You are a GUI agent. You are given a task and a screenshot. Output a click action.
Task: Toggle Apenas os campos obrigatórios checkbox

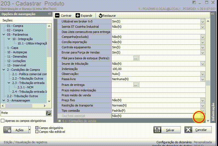pyautogui.click(x=3, y=121)
